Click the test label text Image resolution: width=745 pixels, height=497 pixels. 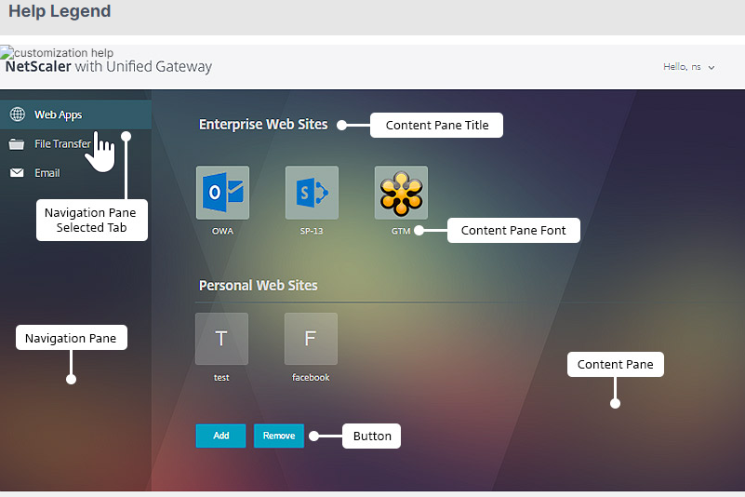(221, 378)
